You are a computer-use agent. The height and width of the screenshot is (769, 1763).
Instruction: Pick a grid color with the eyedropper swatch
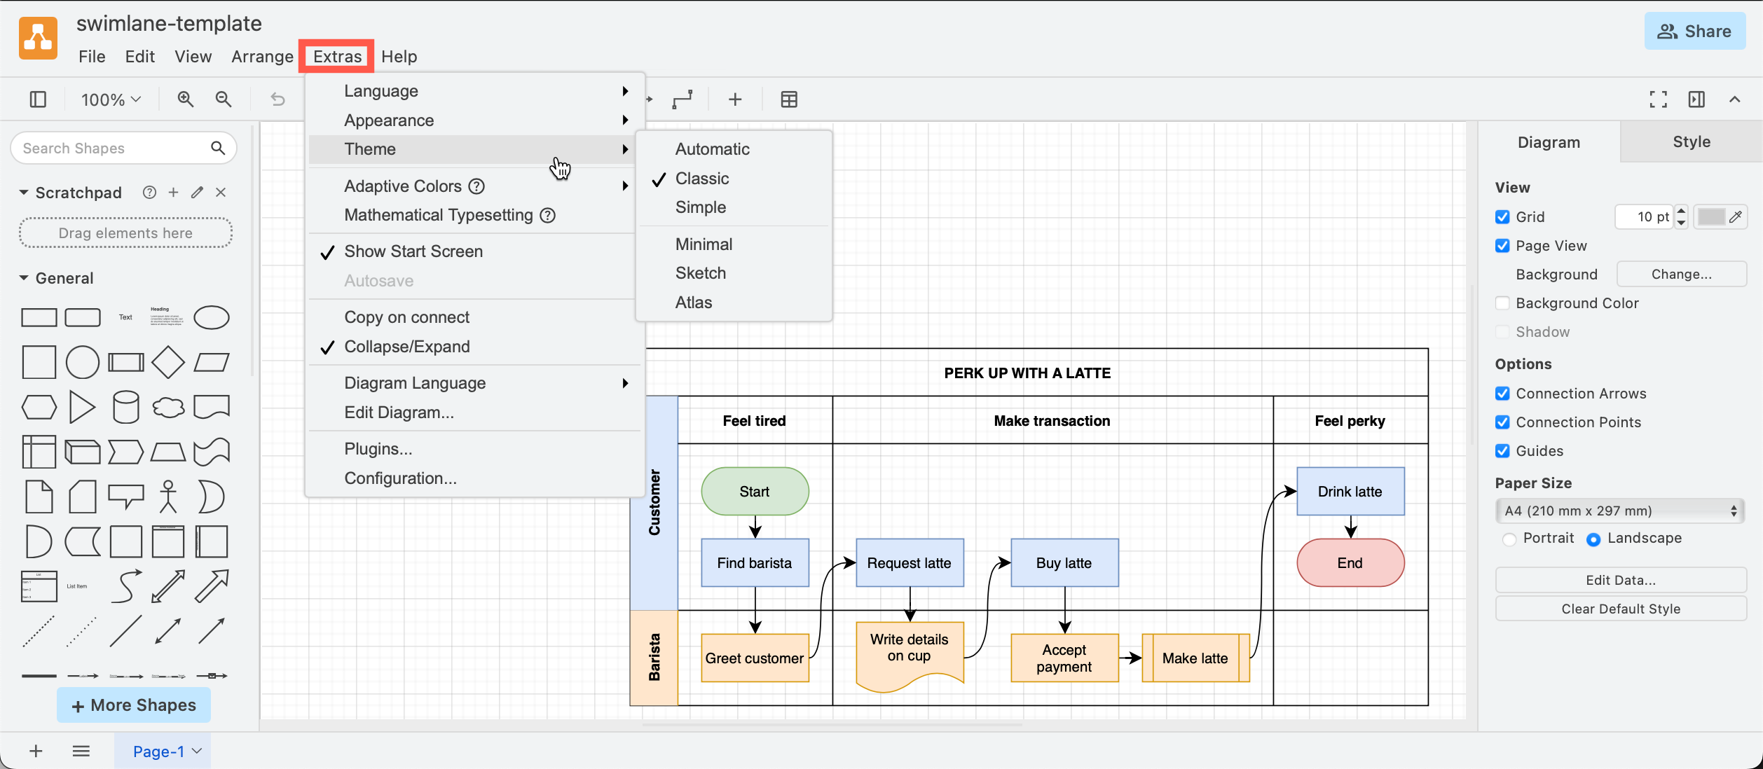coord(1721,216)
